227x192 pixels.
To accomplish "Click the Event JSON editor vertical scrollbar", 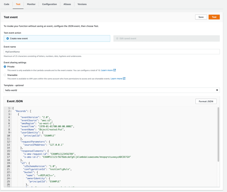I will 218,134.
